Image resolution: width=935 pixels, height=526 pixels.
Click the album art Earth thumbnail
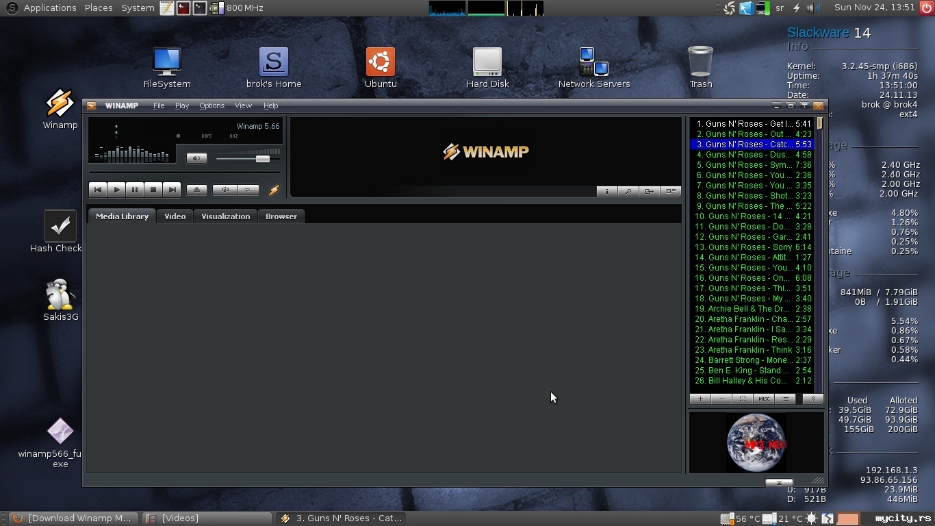[756, 442]
